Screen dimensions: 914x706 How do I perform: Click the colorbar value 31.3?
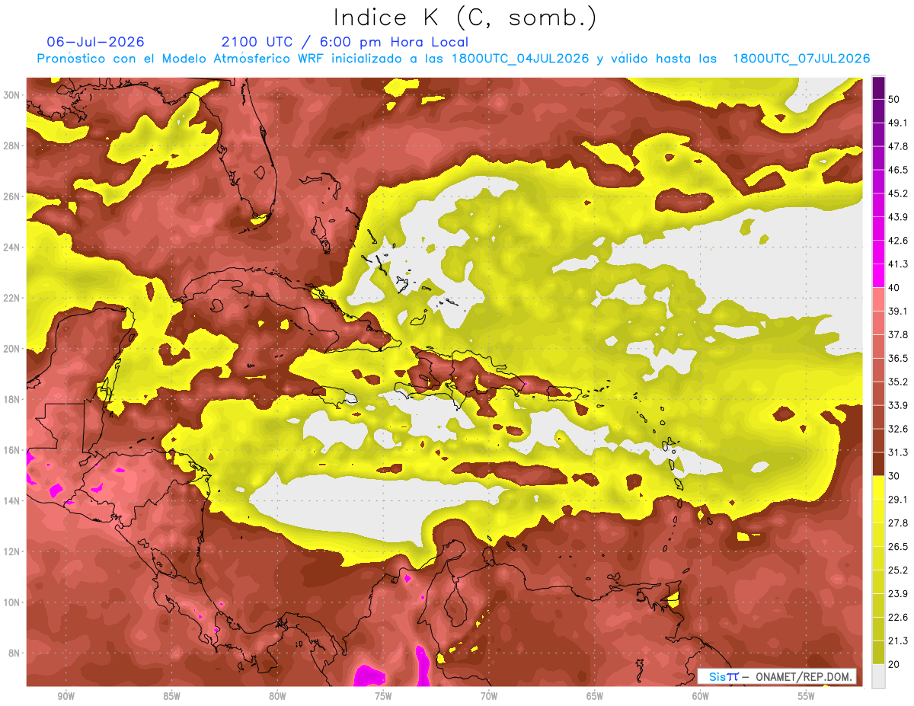pyautogui.click(x=898, y=452)
